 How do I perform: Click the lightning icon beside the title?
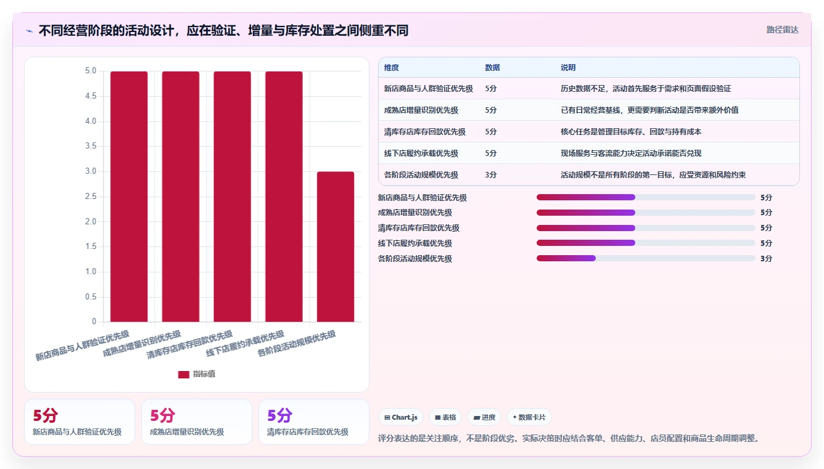tap(29, 31)
